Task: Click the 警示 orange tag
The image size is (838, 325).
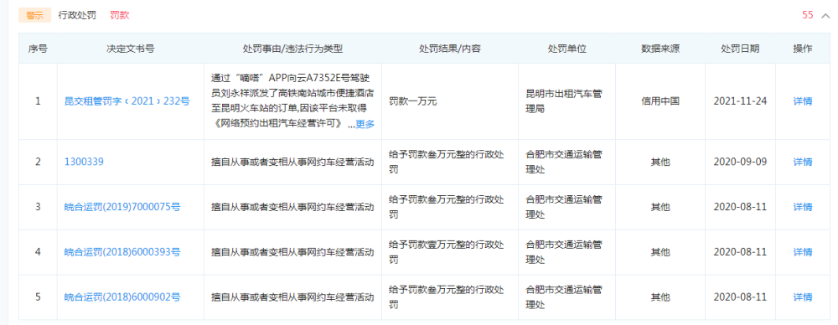Action: click(34, 16)
